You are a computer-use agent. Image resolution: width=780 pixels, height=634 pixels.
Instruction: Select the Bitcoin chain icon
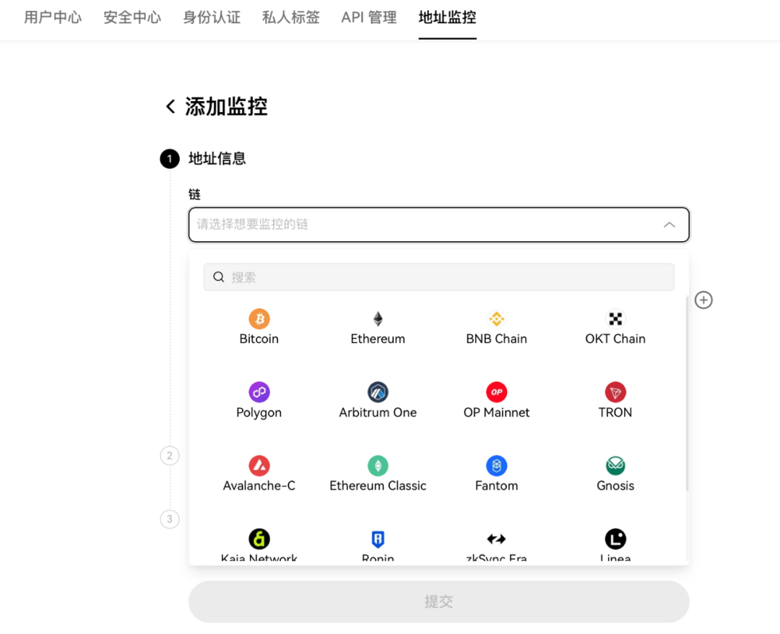tap(259, 318)
